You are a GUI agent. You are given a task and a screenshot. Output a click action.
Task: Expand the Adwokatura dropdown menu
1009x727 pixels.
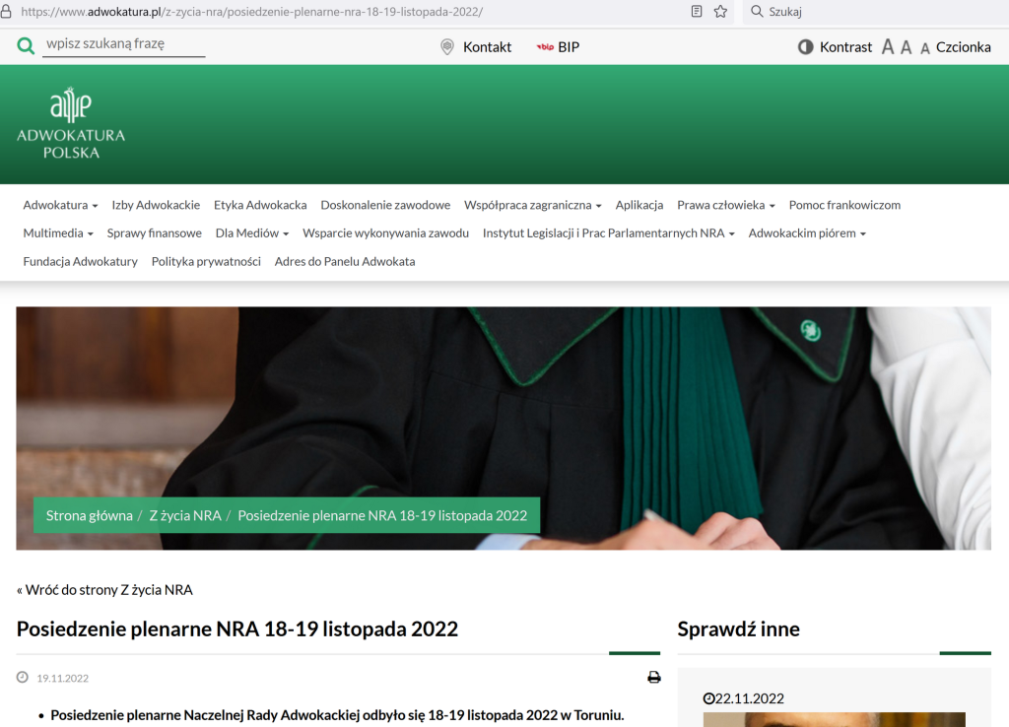pos(60,205)
